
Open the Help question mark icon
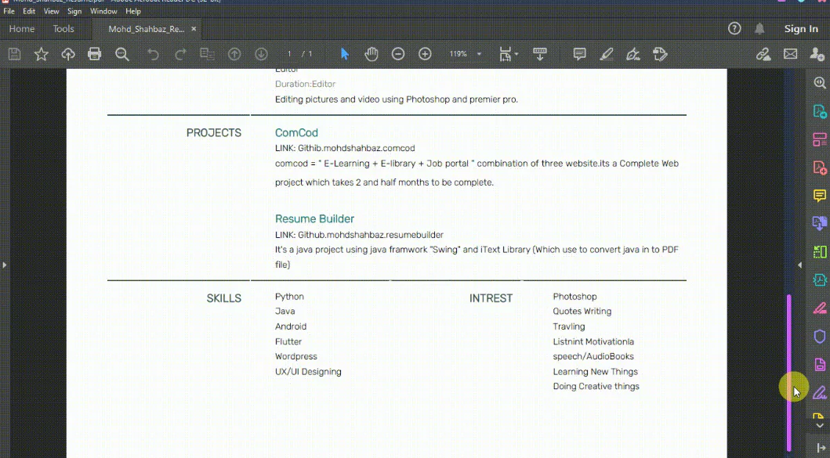pyautogui.click(x=734, y=28)
